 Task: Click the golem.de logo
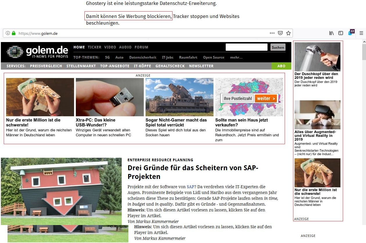click(x=37, y=52)
